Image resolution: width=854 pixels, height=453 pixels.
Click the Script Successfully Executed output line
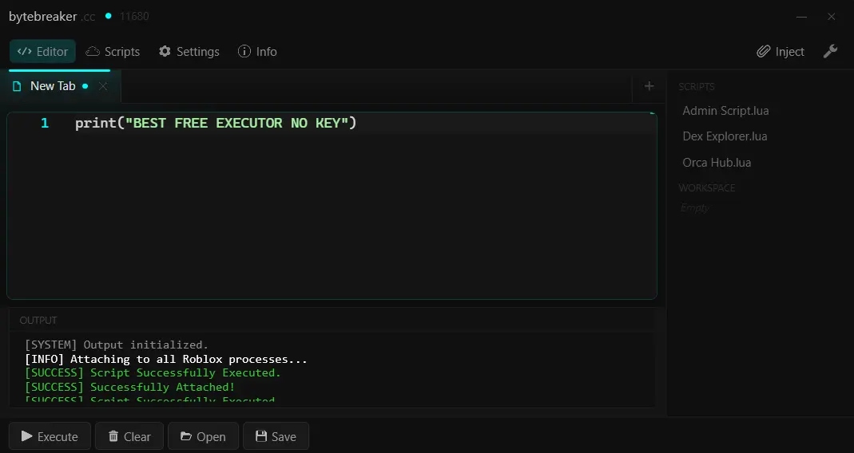click(x=153, y=372)
